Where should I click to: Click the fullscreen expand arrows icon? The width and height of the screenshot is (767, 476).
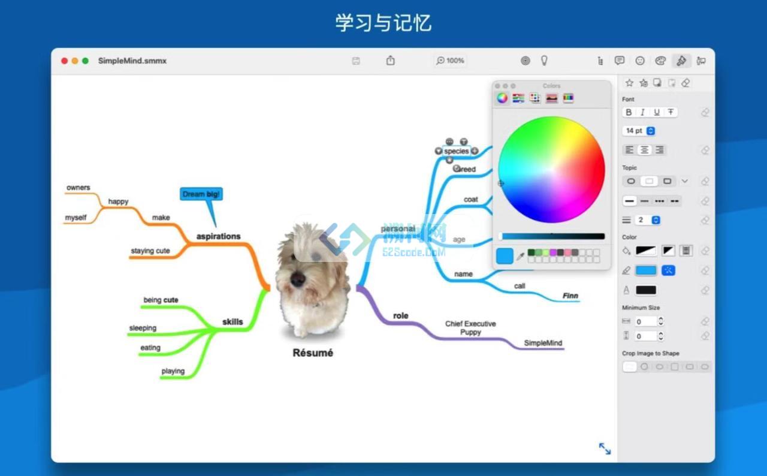pyautogui.click(x=605, y=448)
